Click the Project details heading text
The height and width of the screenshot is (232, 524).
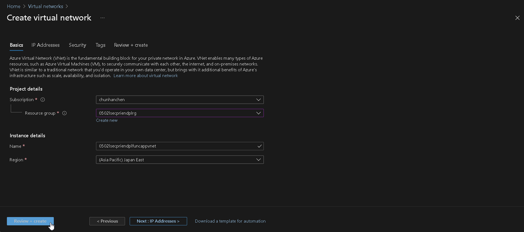coord(26,89)
